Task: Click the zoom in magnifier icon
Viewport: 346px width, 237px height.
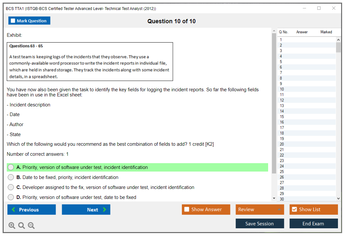Action: tap(12, 226)
